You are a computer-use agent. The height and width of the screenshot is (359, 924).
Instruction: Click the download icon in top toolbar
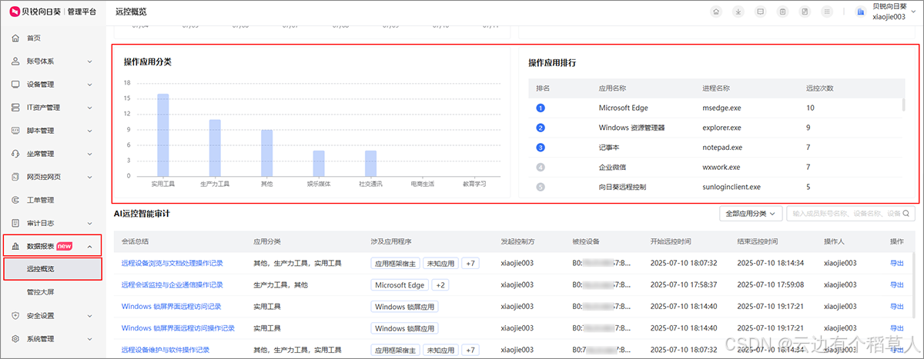[738, 12]
